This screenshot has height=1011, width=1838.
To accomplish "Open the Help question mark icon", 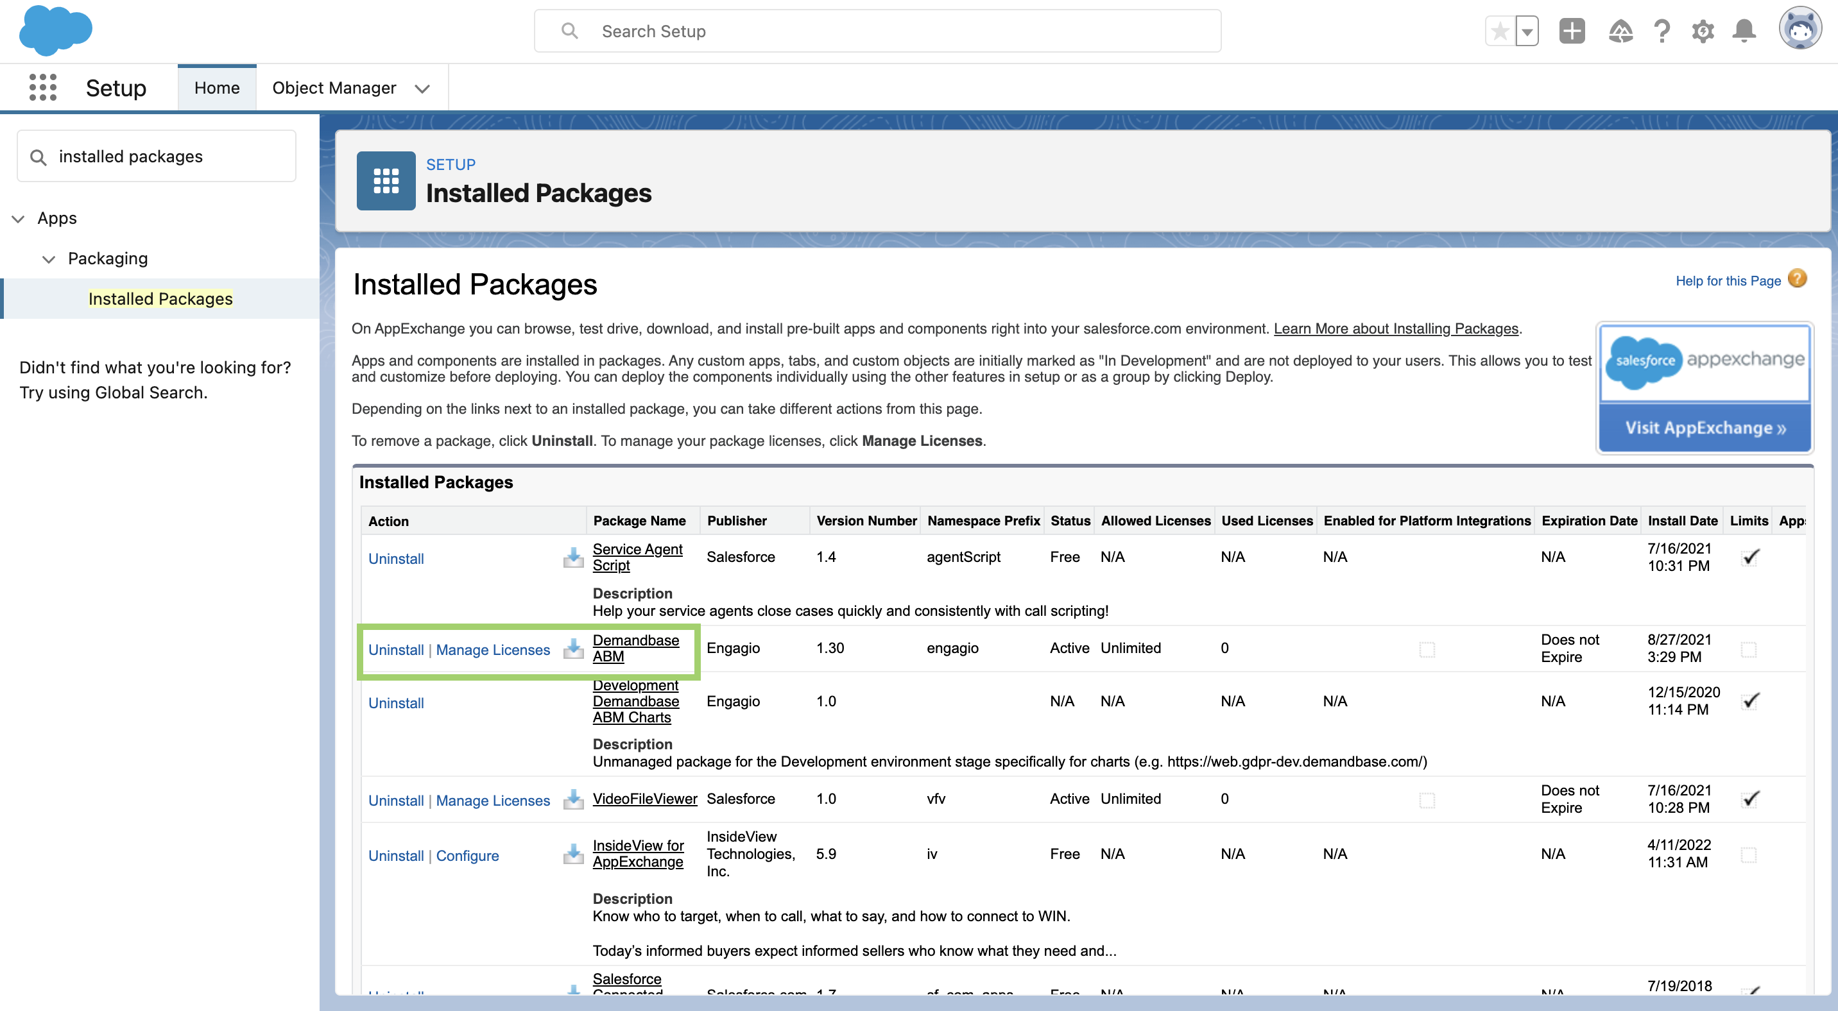I will [x=1662, y=31].
